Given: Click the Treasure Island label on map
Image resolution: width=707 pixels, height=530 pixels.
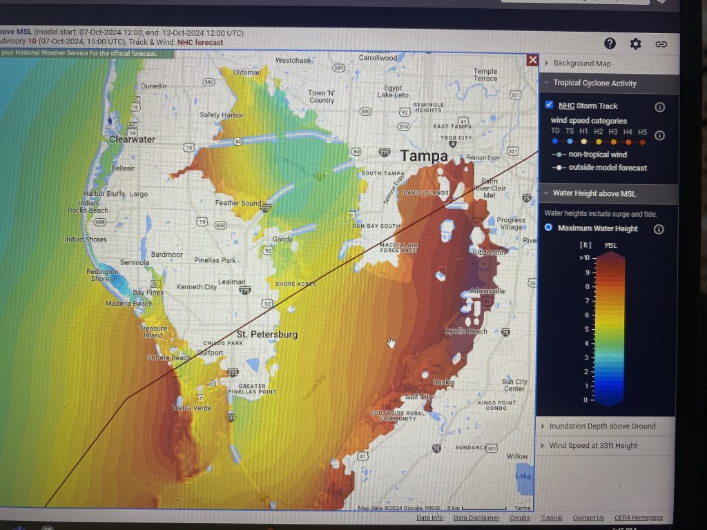Looking at the screenshot, I should click(153, 332).
